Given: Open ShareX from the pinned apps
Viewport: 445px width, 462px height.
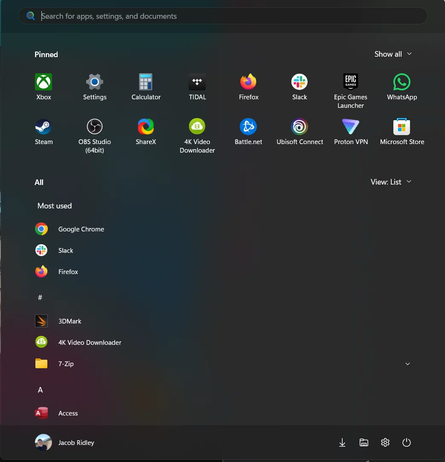Looking at the screenshot, I should click(145, 132).
